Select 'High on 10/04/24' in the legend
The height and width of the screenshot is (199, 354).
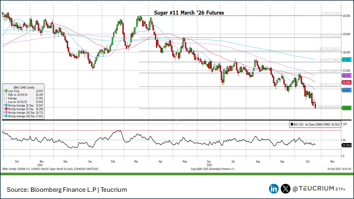coord(18,95)
